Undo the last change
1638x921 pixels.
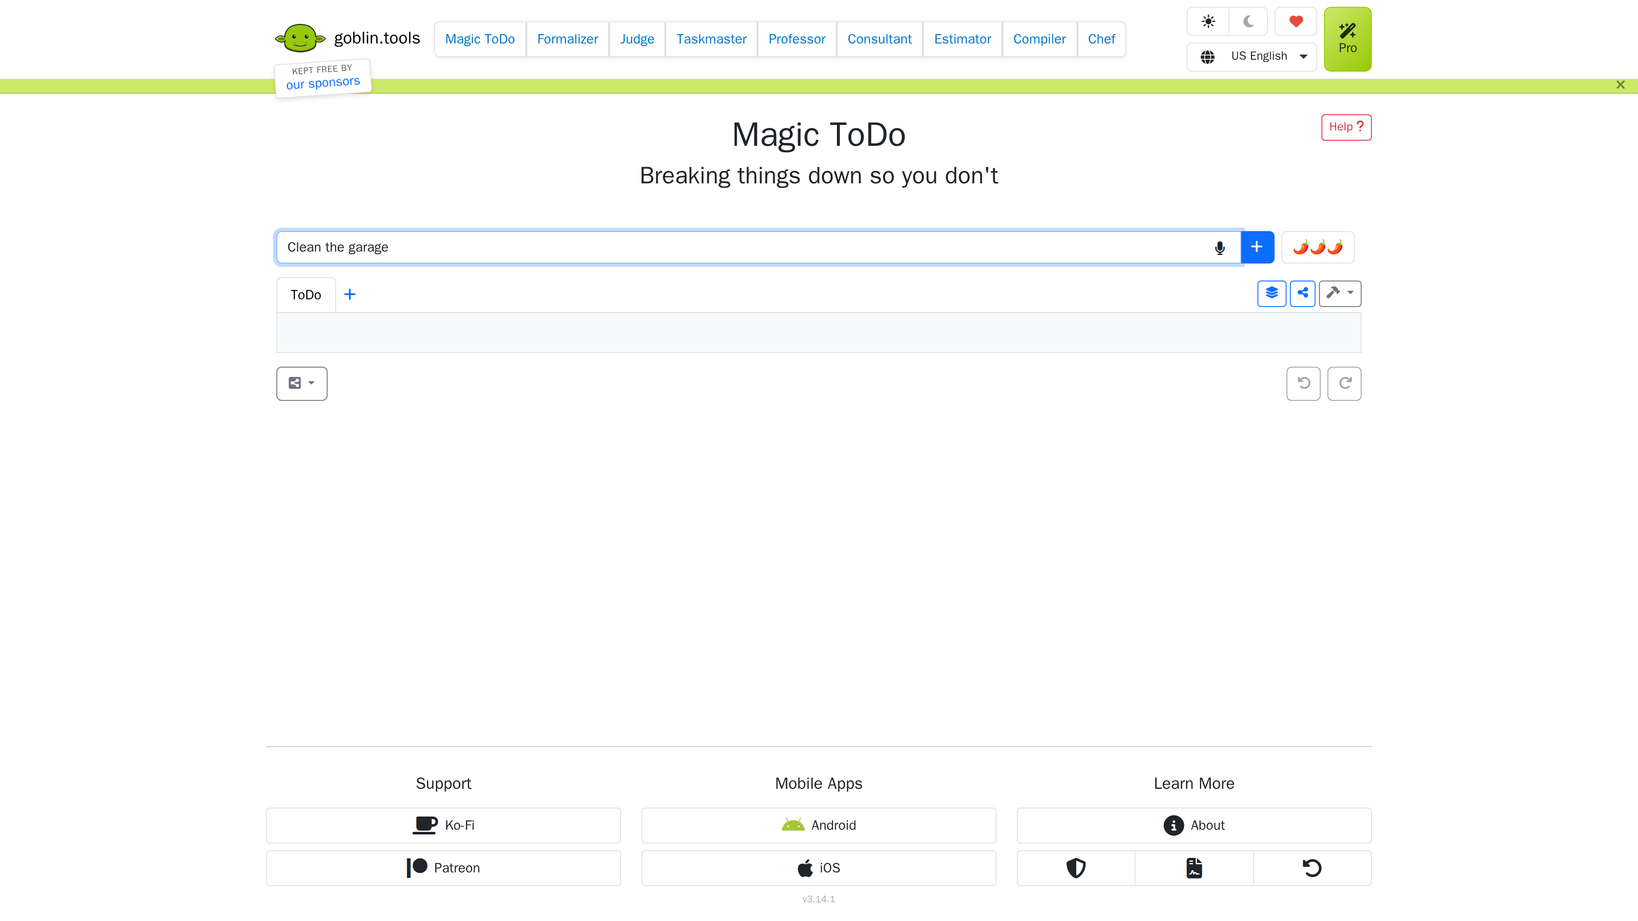click(1304, 383)
